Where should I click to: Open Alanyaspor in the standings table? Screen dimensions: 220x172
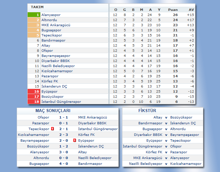51,15
